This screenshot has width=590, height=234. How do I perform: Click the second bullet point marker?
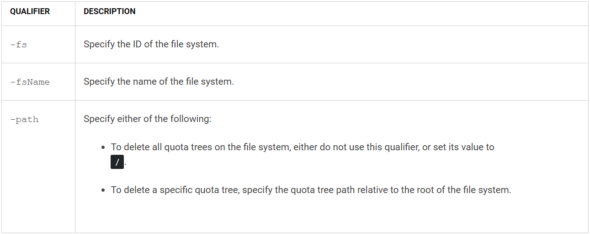pos(104,190)
